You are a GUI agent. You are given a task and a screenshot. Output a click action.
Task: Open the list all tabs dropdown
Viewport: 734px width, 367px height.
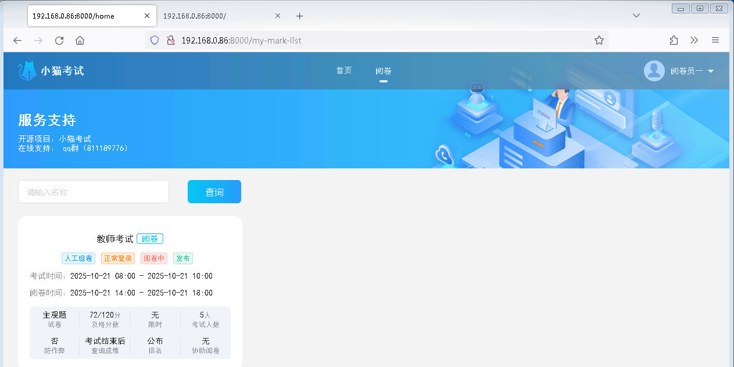coord(636,16)
